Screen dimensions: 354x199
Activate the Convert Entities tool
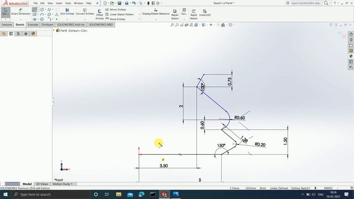tap(85, 12)
